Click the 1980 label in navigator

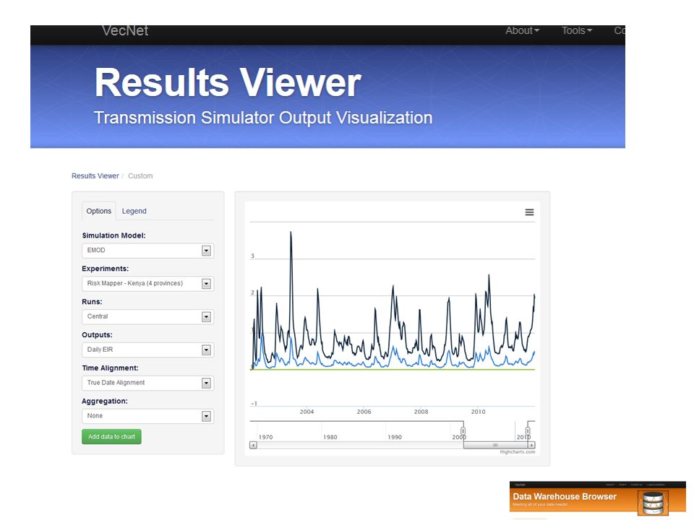[330, 438]
